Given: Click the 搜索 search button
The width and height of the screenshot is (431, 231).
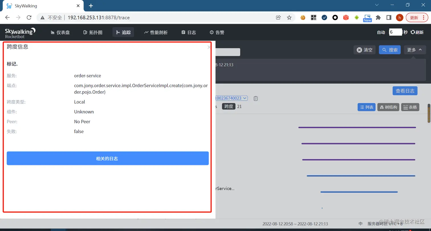Looking at the screenshot, I should (390, 50).
